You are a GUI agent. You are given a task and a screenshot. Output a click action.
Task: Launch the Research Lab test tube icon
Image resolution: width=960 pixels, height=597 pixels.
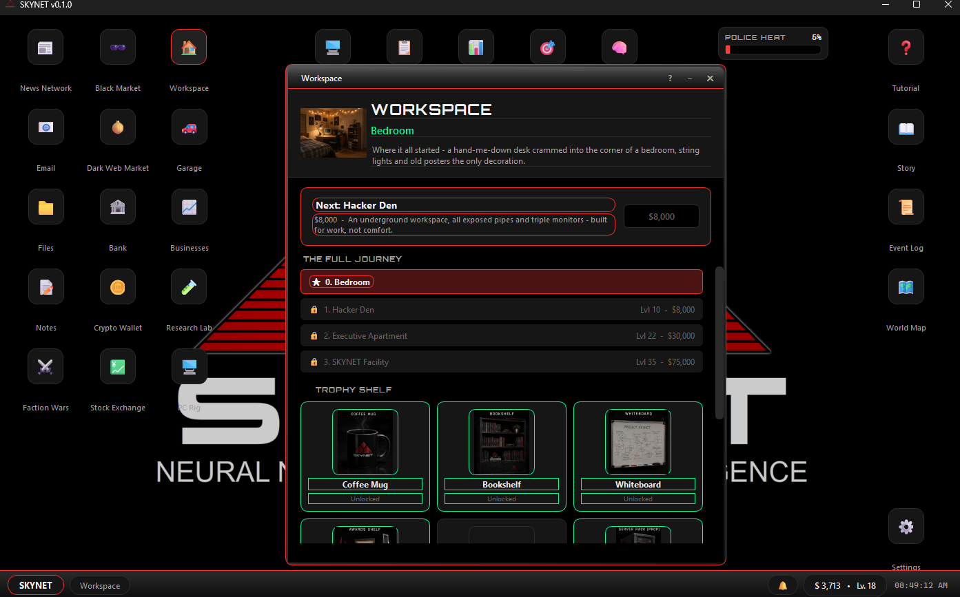[x=189, y=286]
